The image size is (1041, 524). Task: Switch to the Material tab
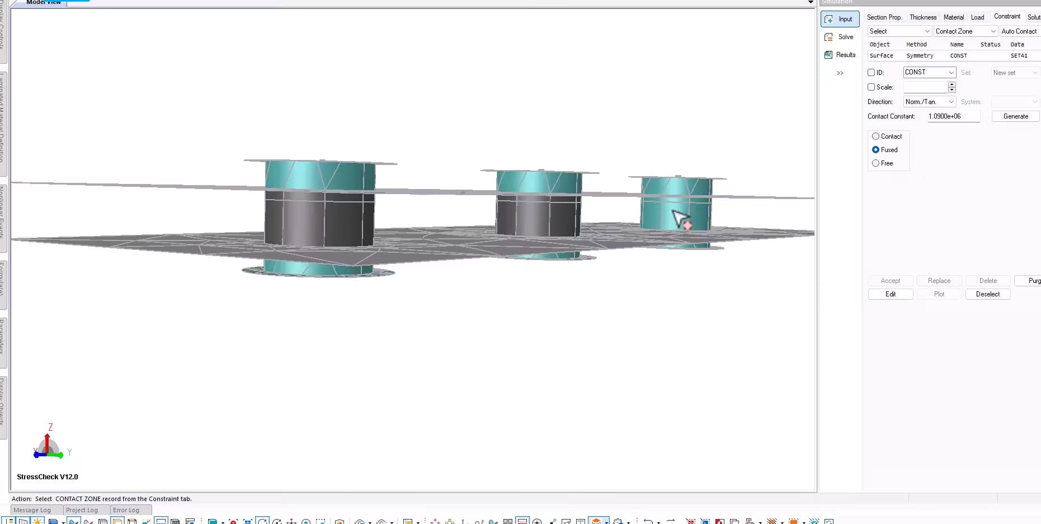point(954,17)
